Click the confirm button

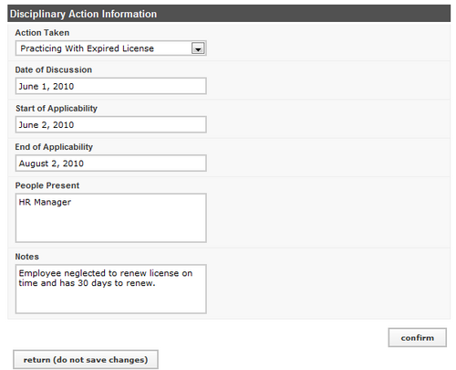coord(418,337)
